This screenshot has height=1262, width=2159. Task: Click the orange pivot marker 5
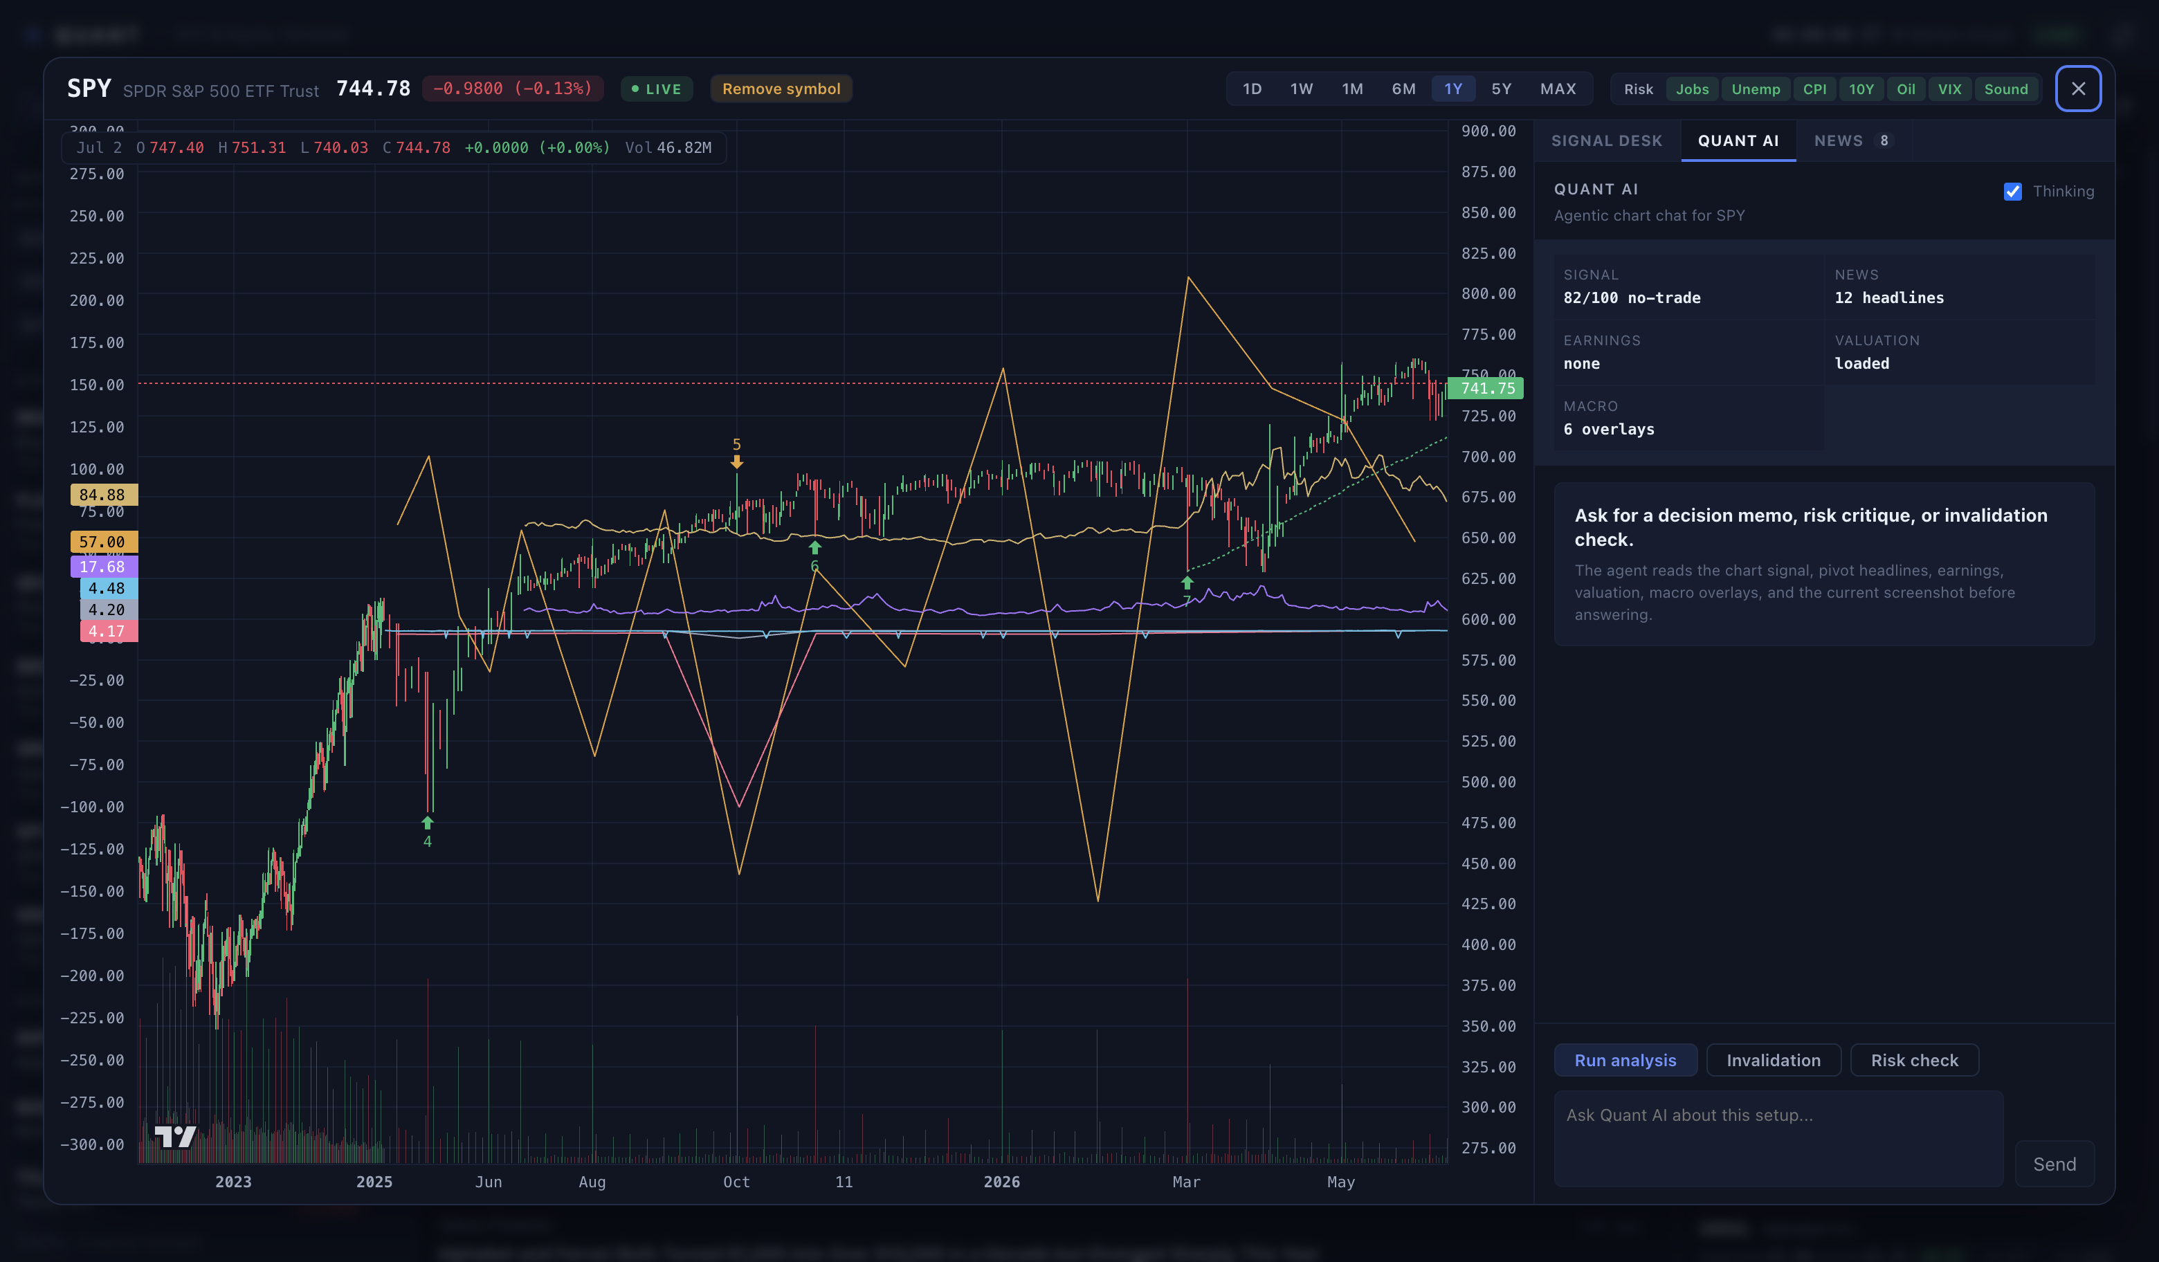tap(736, 452)
